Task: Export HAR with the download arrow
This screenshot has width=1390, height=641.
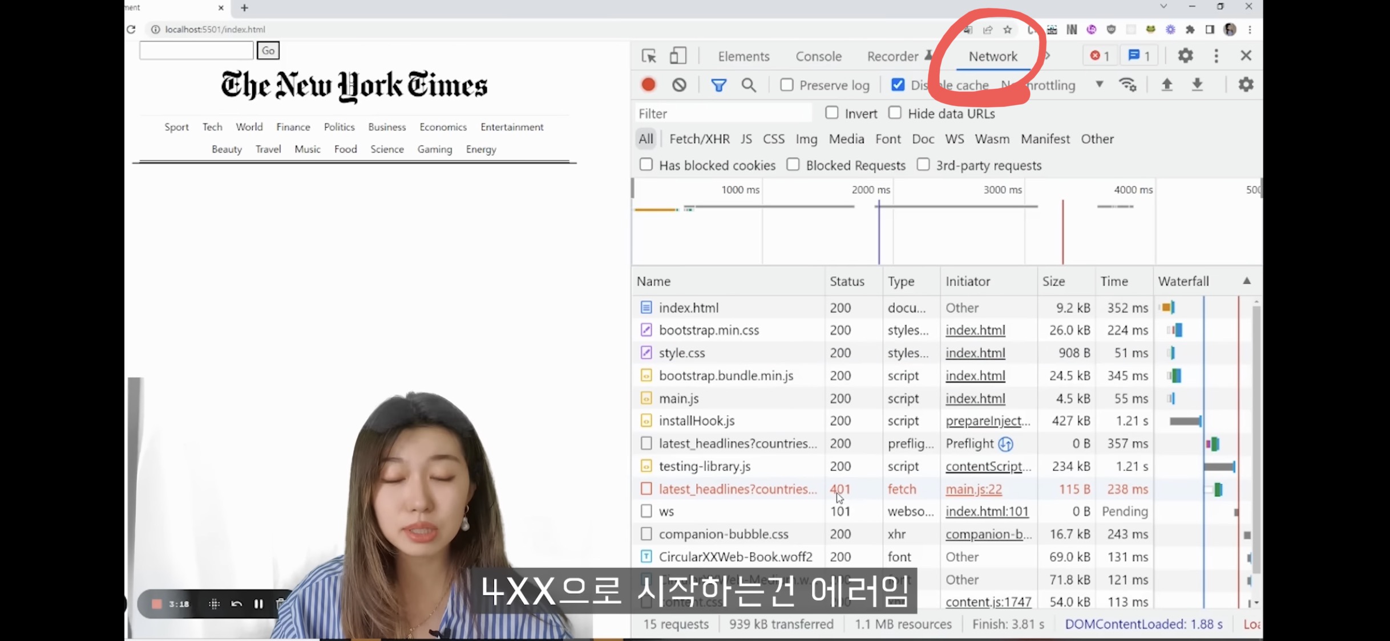Action: pyautogui.click(x=1197, y=85)
